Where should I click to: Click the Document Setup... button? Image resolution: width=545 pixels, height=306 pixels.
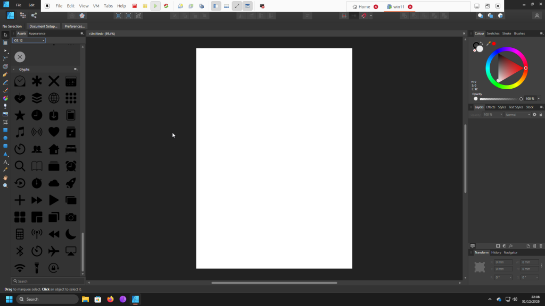[43, 26]
